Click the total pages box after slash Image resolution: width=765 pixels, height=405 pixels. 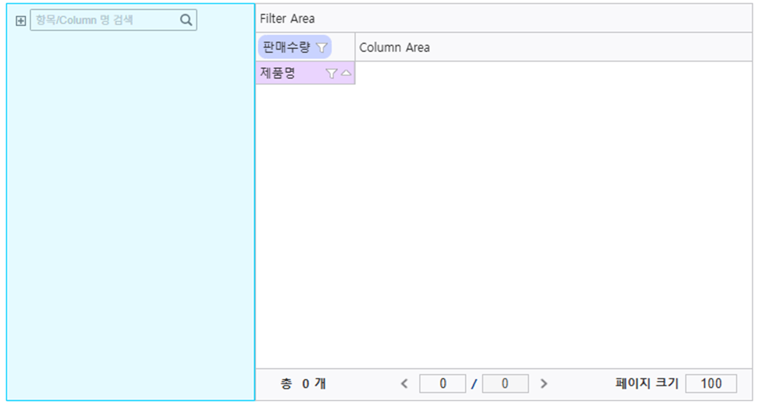[x=506, y=384]
